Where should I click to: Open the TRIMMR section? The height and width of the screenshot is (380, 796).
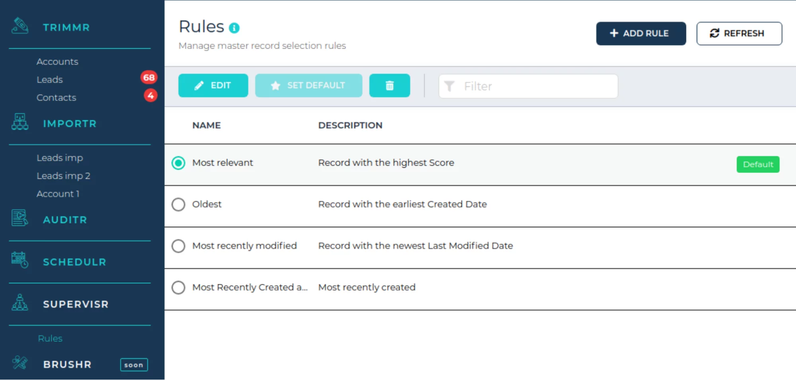(x=66, y=27)
